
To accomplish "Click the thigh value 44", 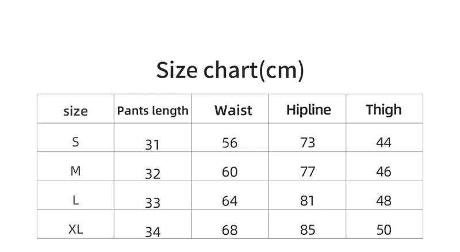I will click(x=384, y=143).
